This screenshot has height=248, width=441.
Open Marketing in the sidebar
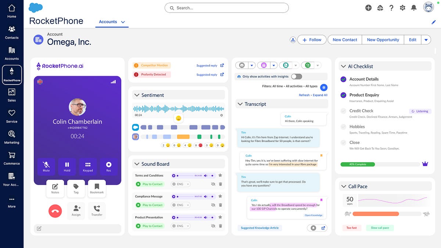point(12,137)
